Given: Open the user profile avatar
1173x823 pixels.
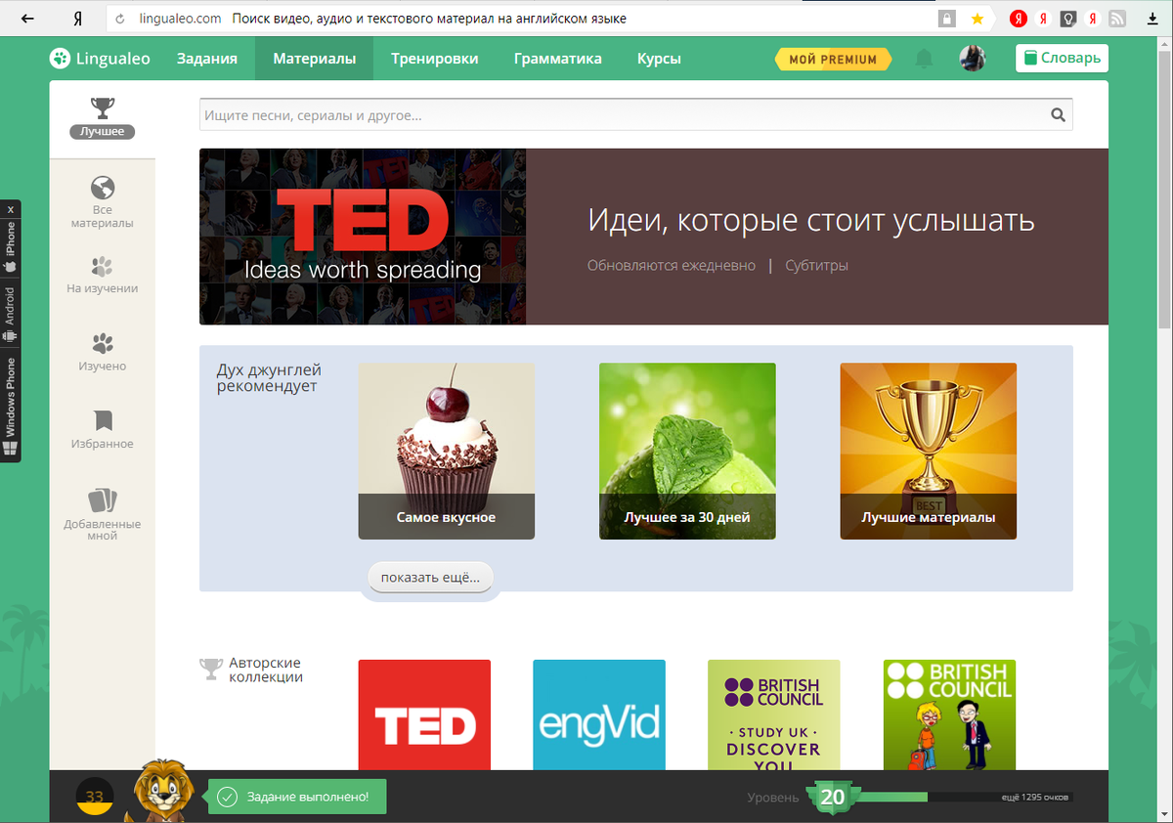Looking at the screenshot, I should (x=972, y=59).
